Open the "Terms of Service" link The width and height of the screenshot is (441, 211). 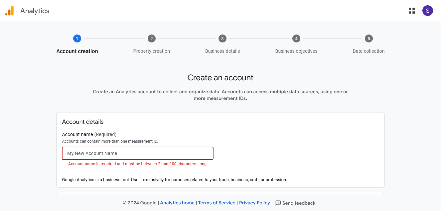[x=217, y=203]
